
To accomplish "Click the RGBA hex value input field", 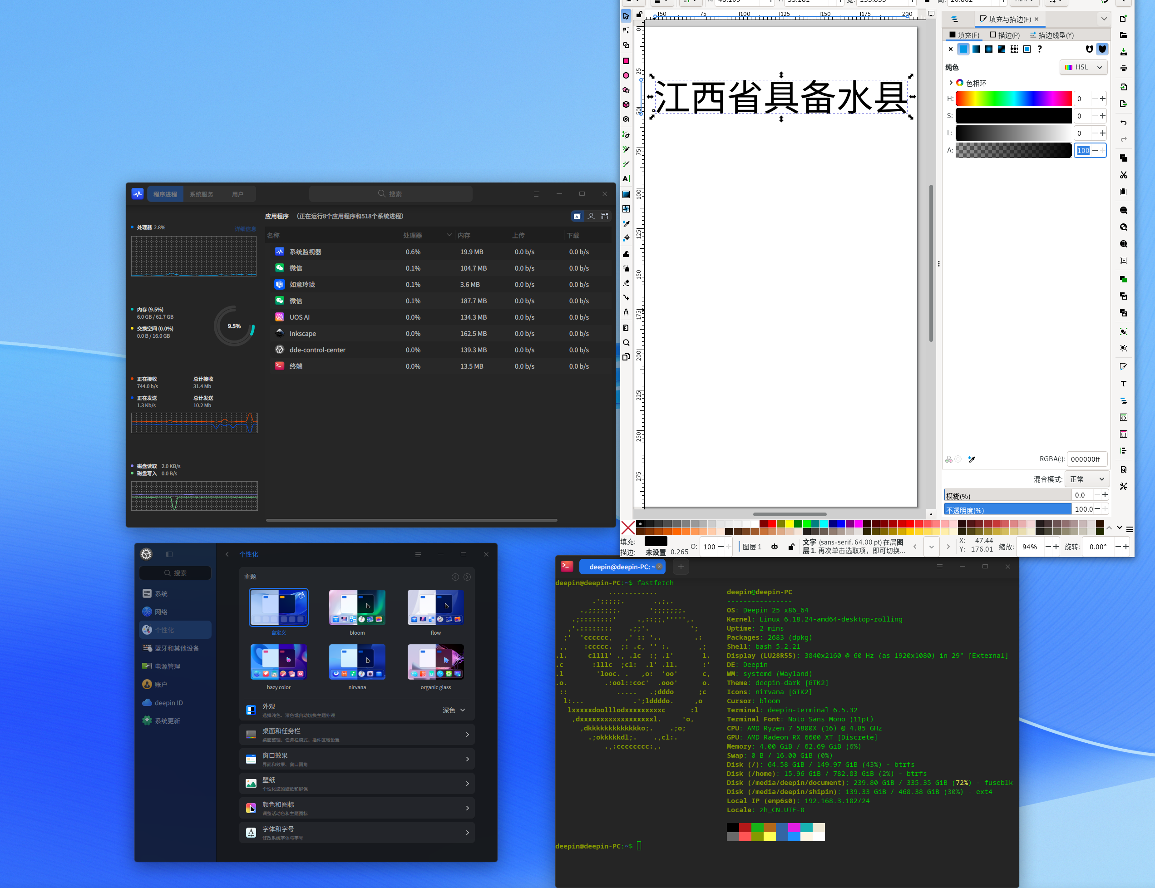I will [x=1087, y=459].
